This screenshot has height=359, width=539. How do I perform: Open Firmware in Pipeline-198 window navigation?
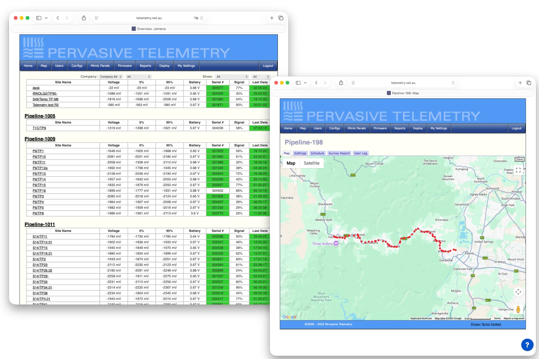coord(380,128)
